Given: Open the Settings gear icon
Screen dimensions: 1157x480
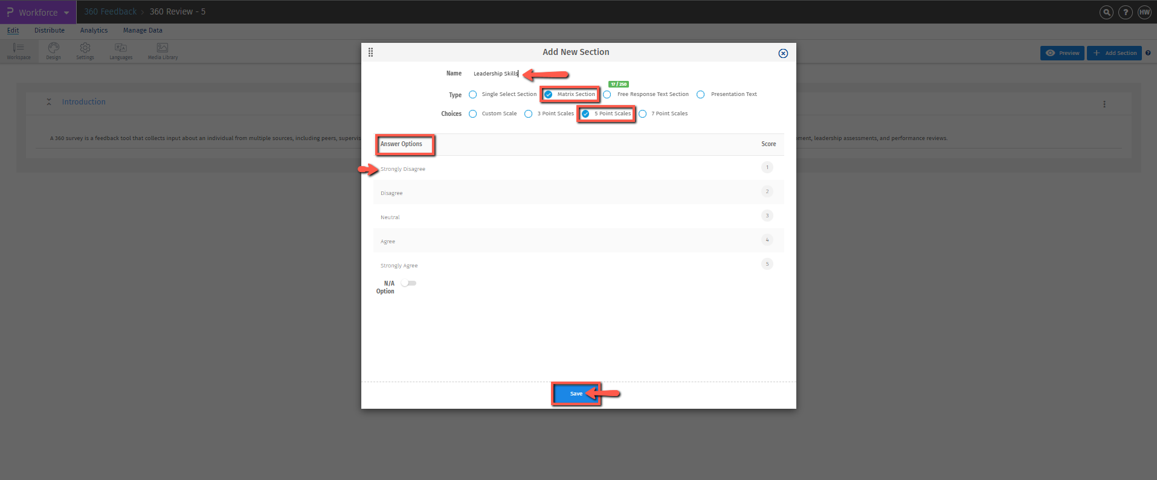Looking at the screenshot, I should pos(85,51).
